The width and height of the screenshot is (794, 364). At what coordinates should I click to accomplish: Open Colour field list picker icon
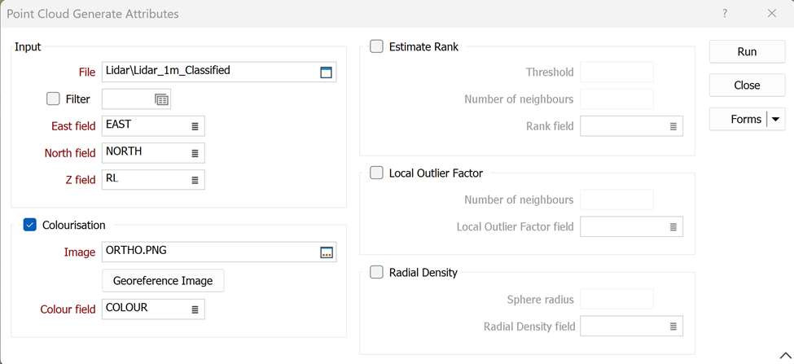[x=195, y=309]
